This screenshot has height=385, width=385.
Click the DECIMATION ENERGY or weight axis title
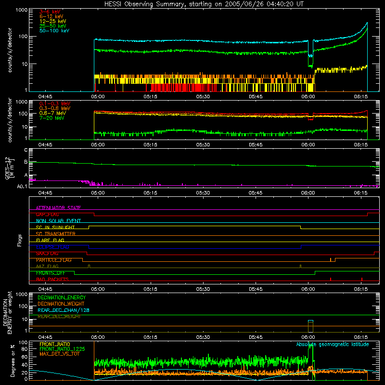pyautogui.click(x=7, y=312)
